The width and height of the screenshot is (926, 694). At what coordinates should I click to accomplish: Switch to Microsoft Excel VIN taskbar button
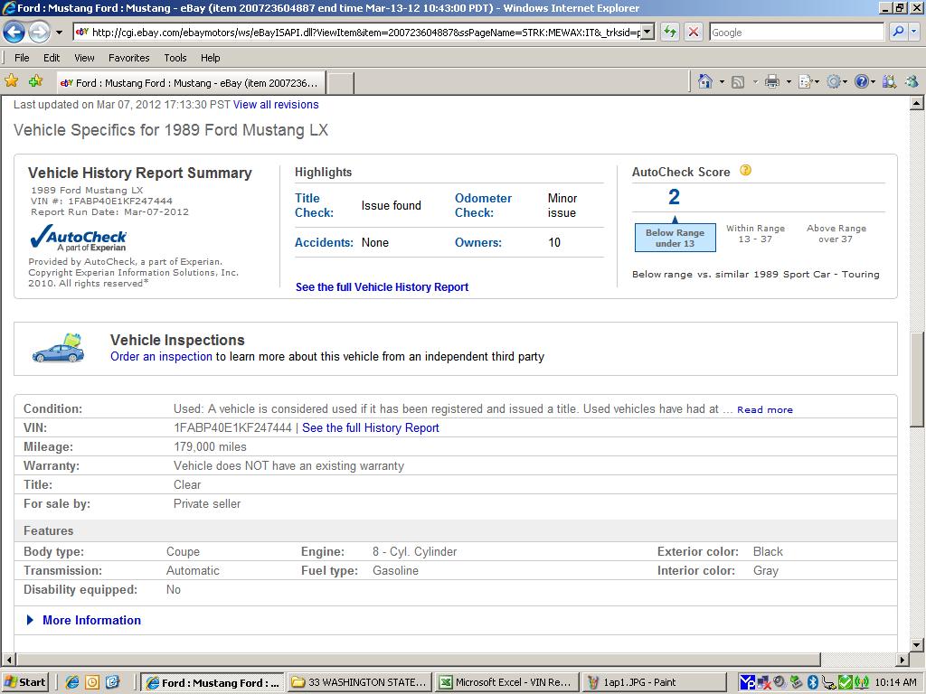click(x=506, y=682)
